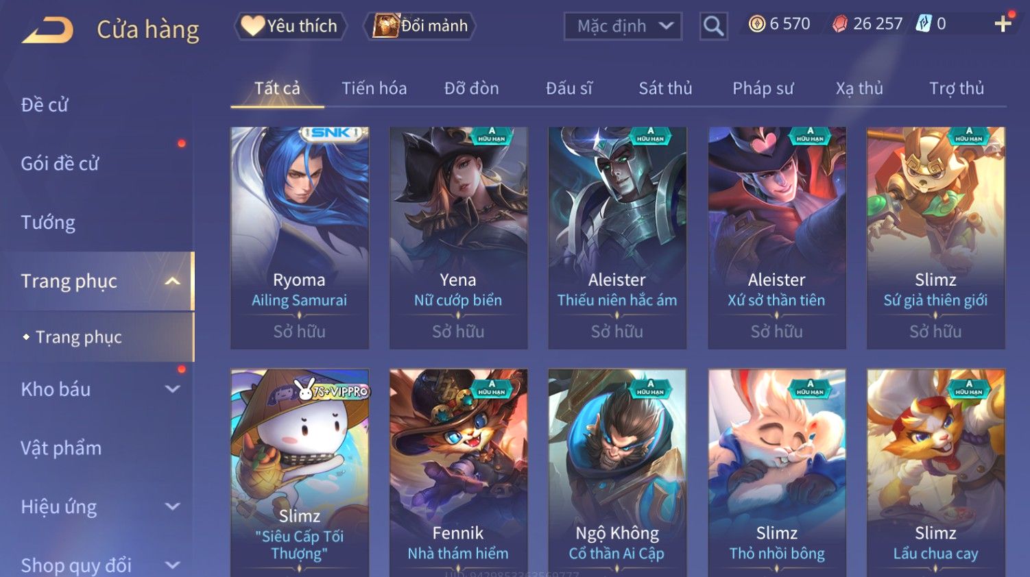Go to Gói đề cử section
The image size is (1030, 577).
click(x=60, y=164)
